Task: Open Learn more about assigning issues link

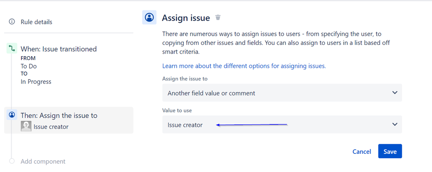Action: [244, 66]
